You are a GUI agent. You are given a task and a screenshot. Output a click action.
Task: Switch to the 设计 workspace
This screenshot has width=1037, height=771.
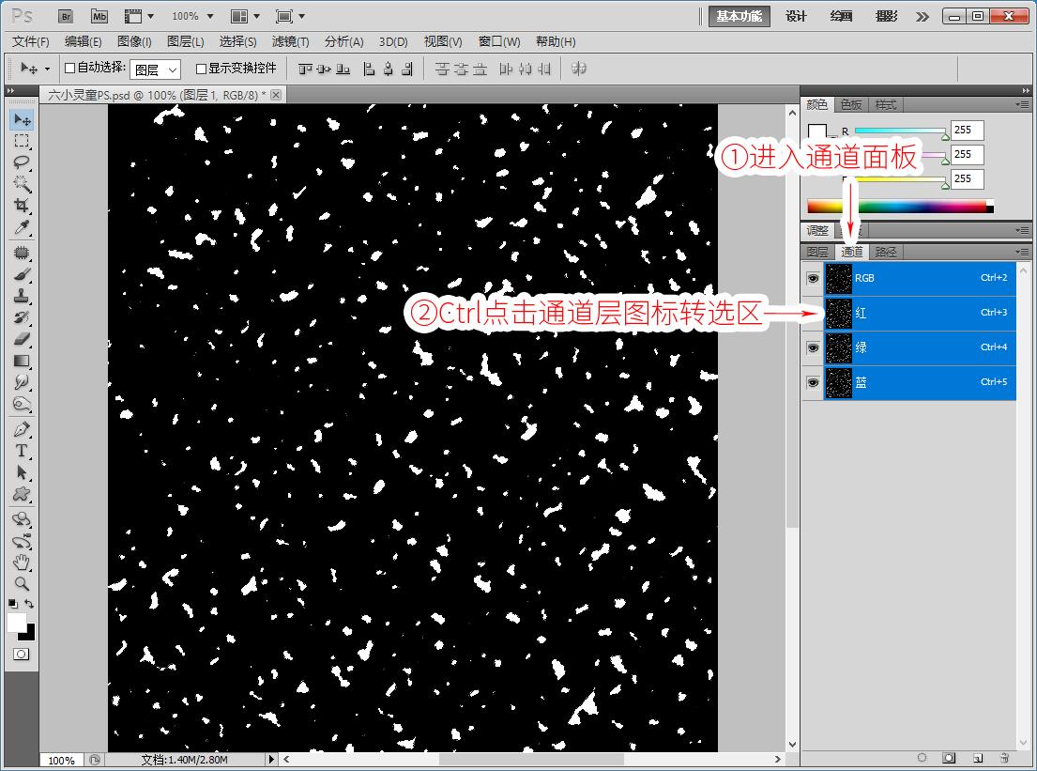tap(796, 16)
